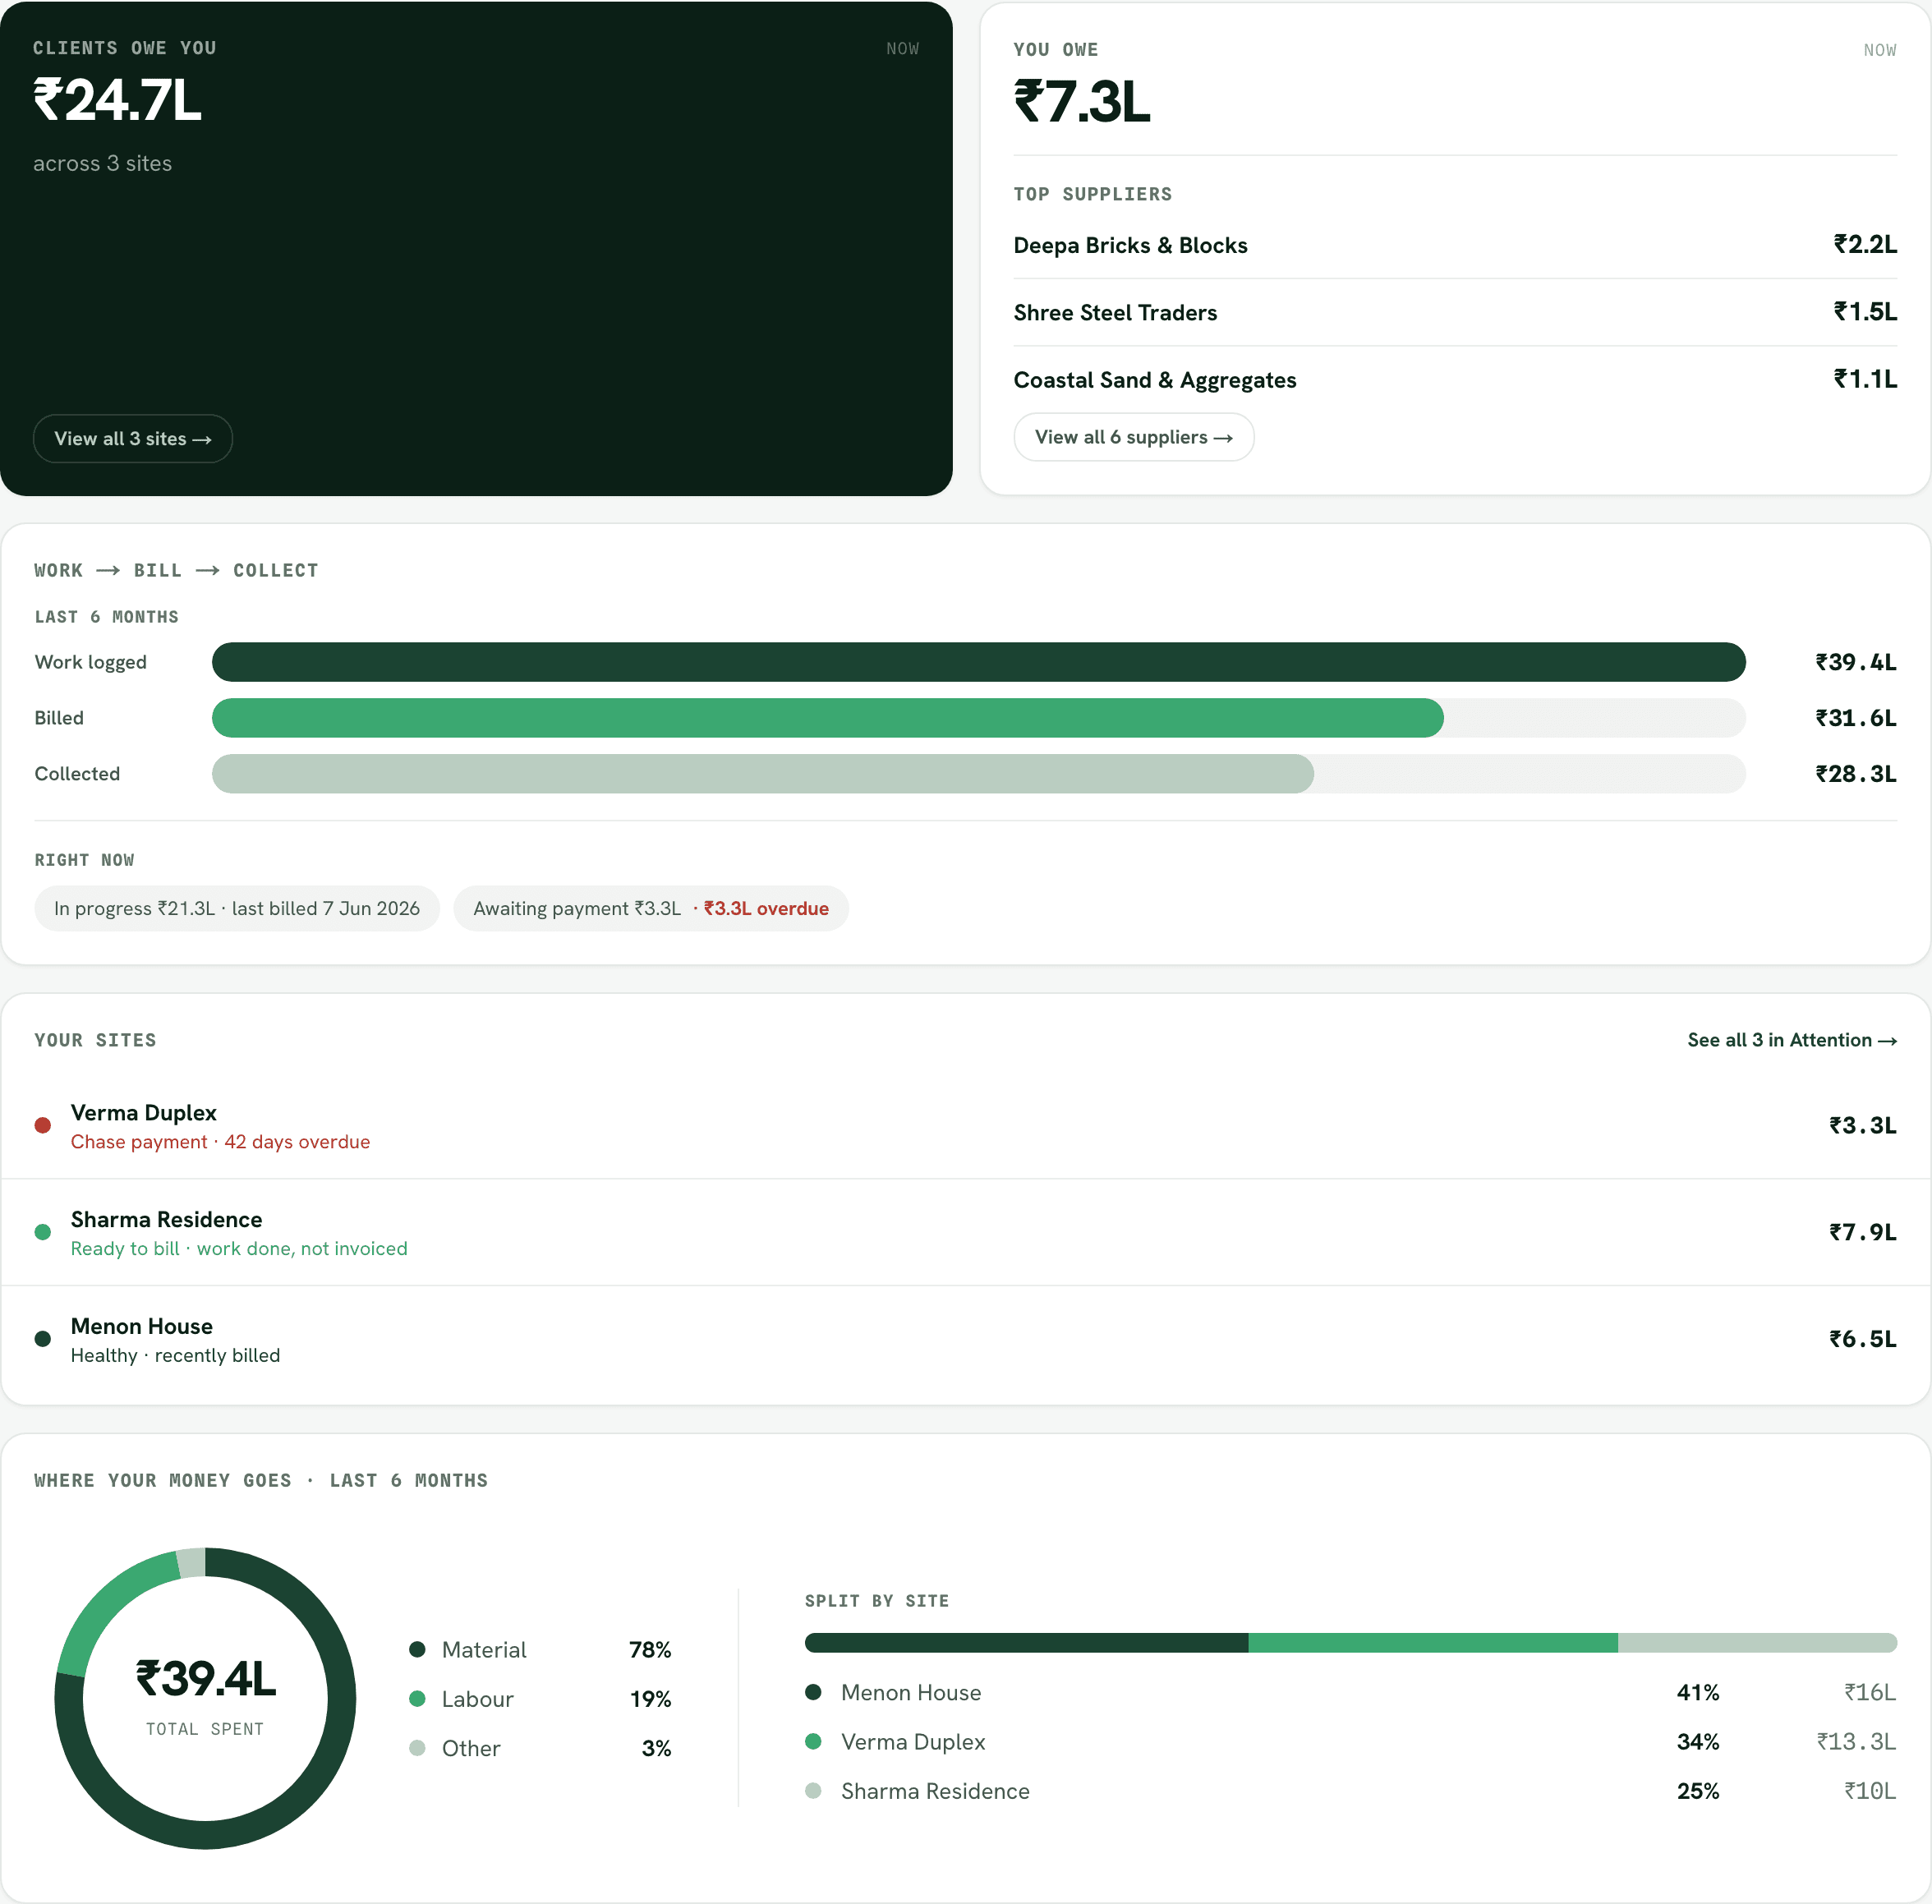This screenshot has height=1904, width=1932.
Task: Open the Verma Duplex site row
Action: 966,1126
